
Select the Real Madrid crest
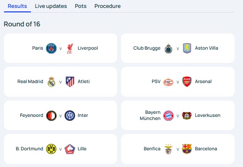coord(51,82)
